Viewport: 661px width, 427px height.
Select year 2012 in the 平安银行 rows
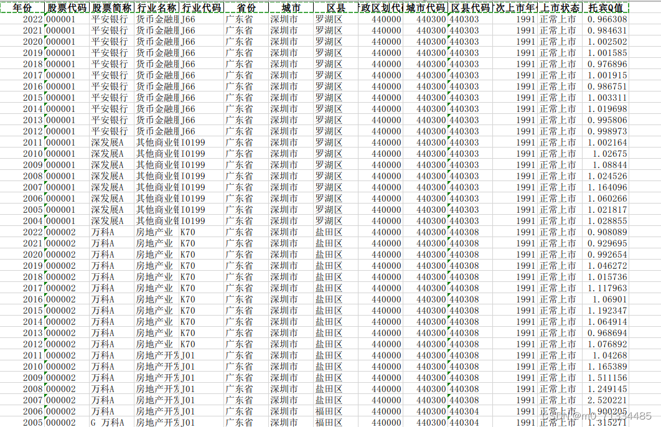pyautogui.click(x=22, y=131)
